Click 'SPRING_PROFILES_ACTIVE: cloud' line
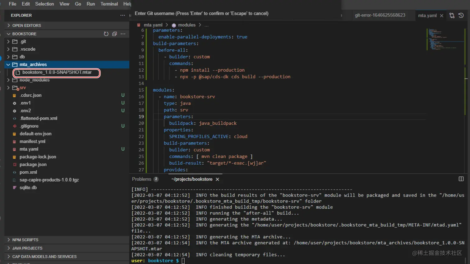Screen dimensions: 470x264 208,136
